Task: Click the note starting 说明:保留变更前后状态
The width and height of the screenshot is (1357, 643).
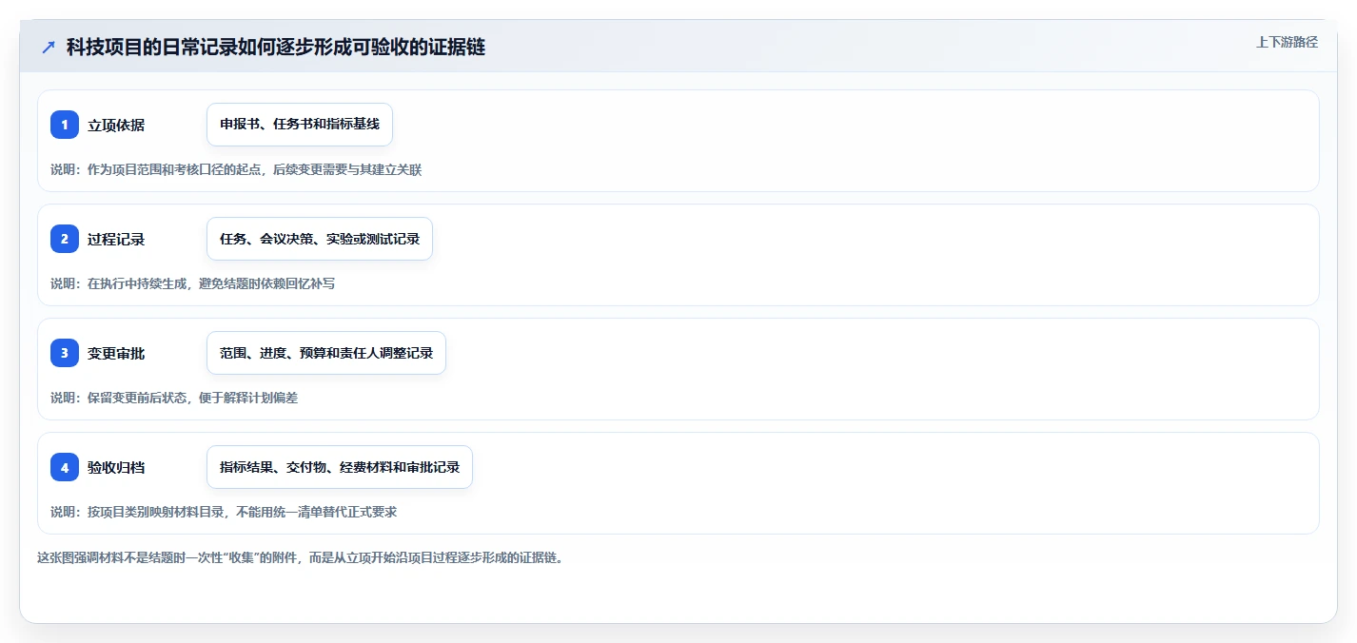Action: (x=174, y=398)
